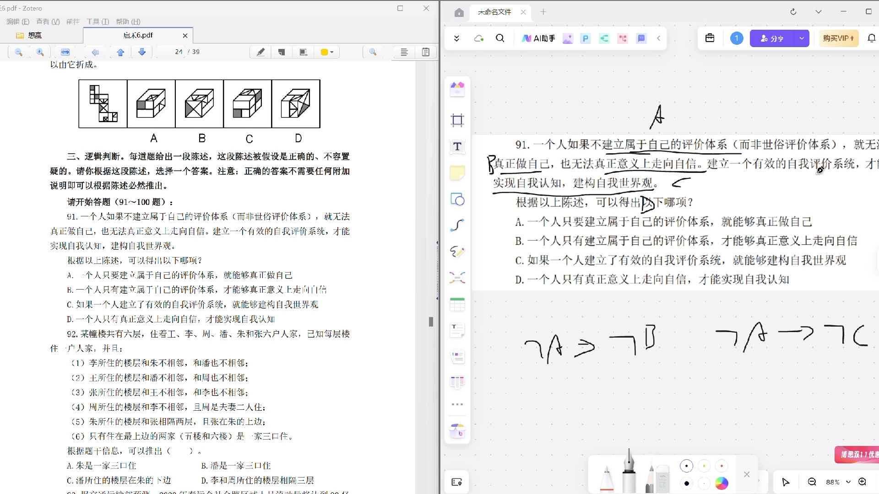Expand the double-chevron menu in whiteboard toolbar
Image resolution: width=879 pixels, height=494 pixels.
[x=456, y=38]
